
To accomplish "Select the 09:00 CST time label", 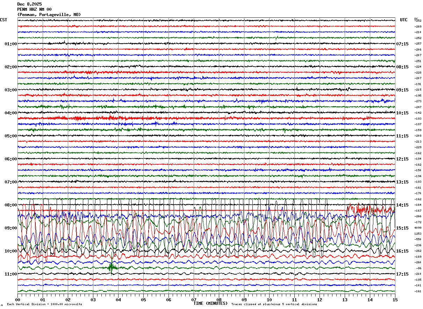I will click(11, 228).
